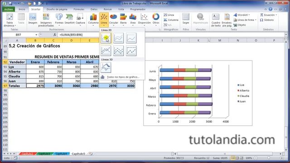290x163 pixels.
Task: Select the 100% stacked line chart type
Action: point(131,38)
